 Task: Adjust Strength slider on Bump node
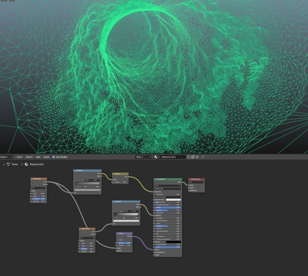coord(124,243)
